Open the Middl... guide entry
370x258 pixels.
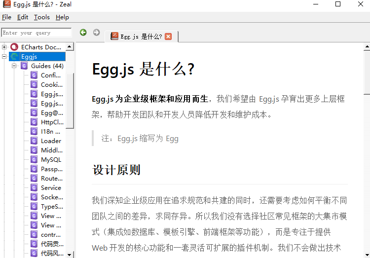point(52,150)
